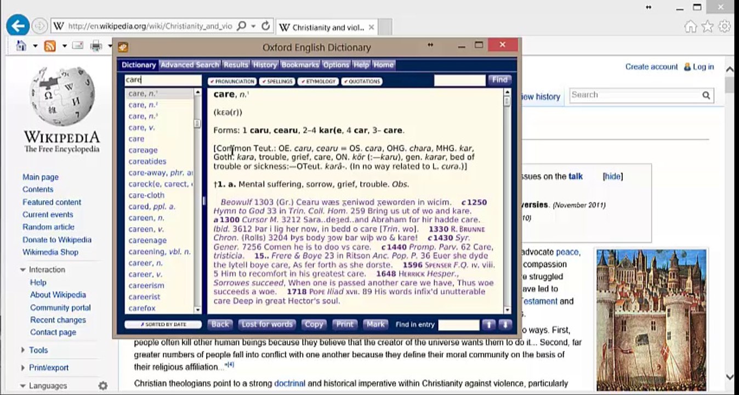739x395 pixels.
Task: Toggle the Spellings display option
Action: 277,81
